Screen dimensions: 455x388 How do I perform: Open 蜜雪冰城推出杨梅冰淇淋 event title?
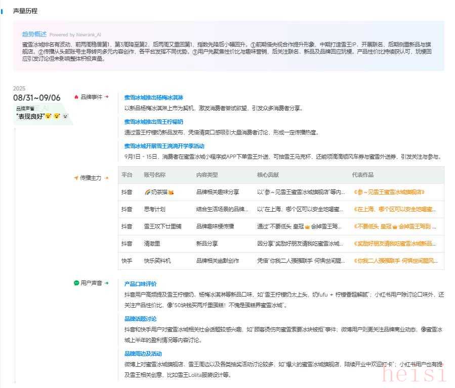click(x=153, y=97)
